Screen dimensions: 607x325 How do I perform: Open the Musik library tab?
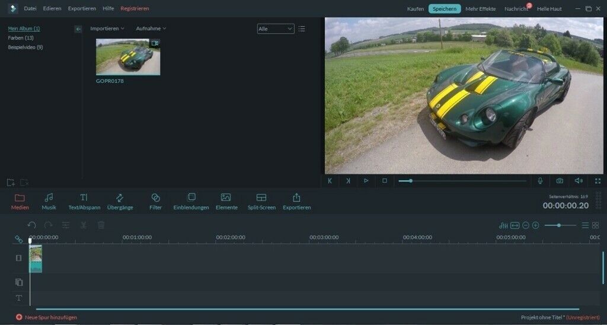[x=49, y=201]
